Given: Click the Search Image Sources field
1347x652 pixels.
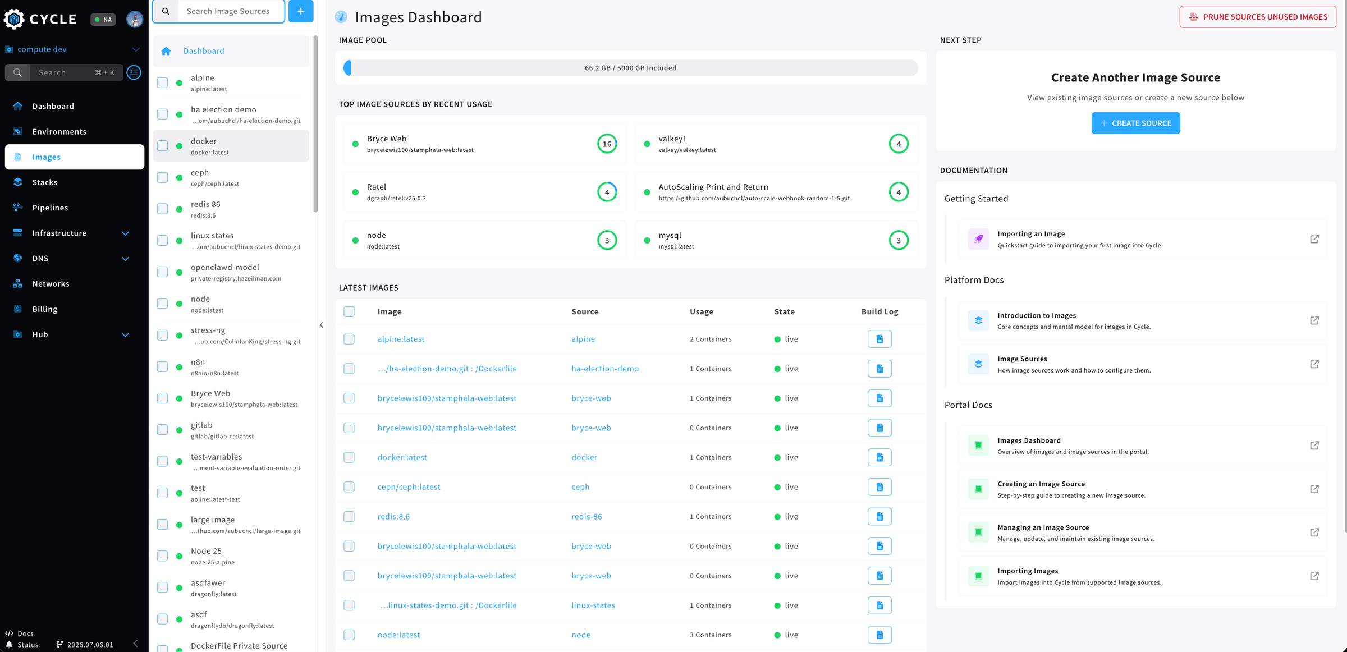Looking at the screenshot, I should coord(231,11).
